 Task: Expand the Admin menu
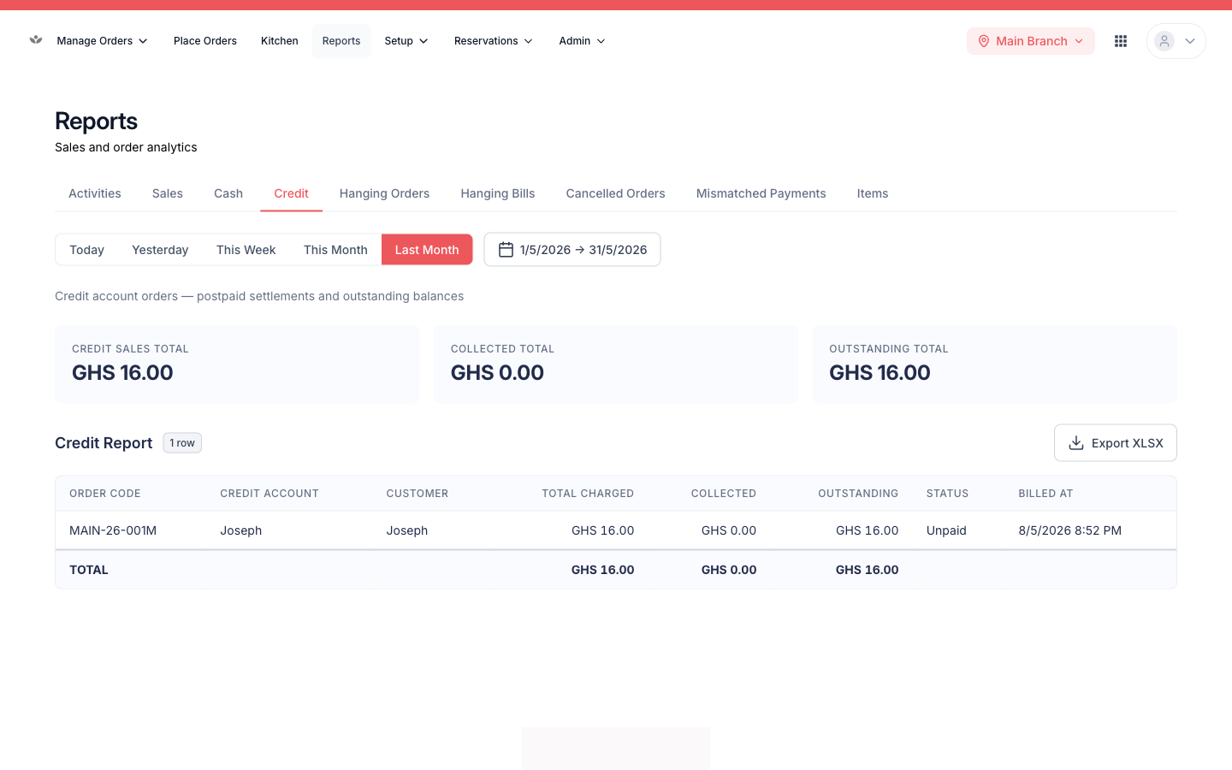pyautogui.click(x=582, y=41)
